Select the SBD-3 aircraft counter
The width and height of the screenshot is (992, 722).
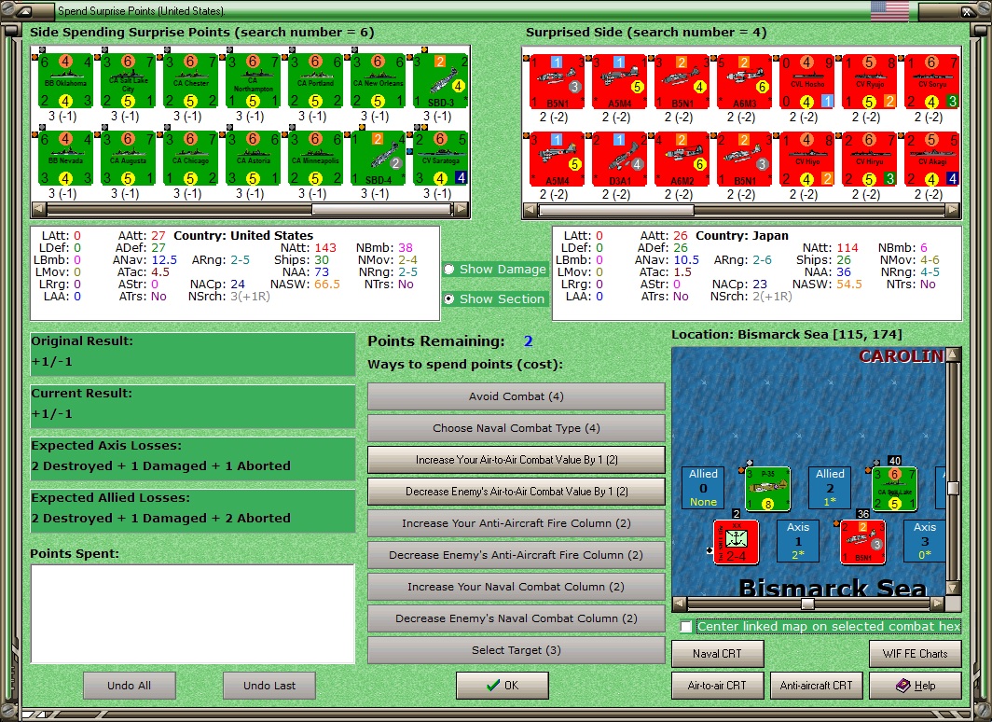pos(441,81)
